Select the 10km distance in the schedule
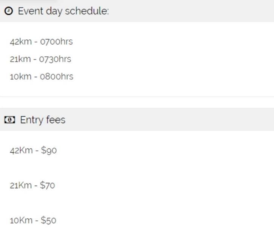 click(20, 77)
